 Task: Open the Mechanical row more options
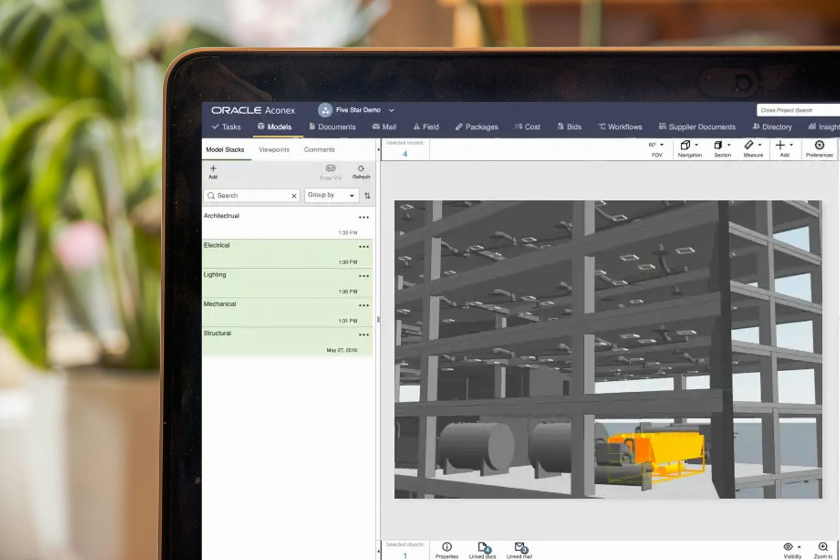coord(364,305)
